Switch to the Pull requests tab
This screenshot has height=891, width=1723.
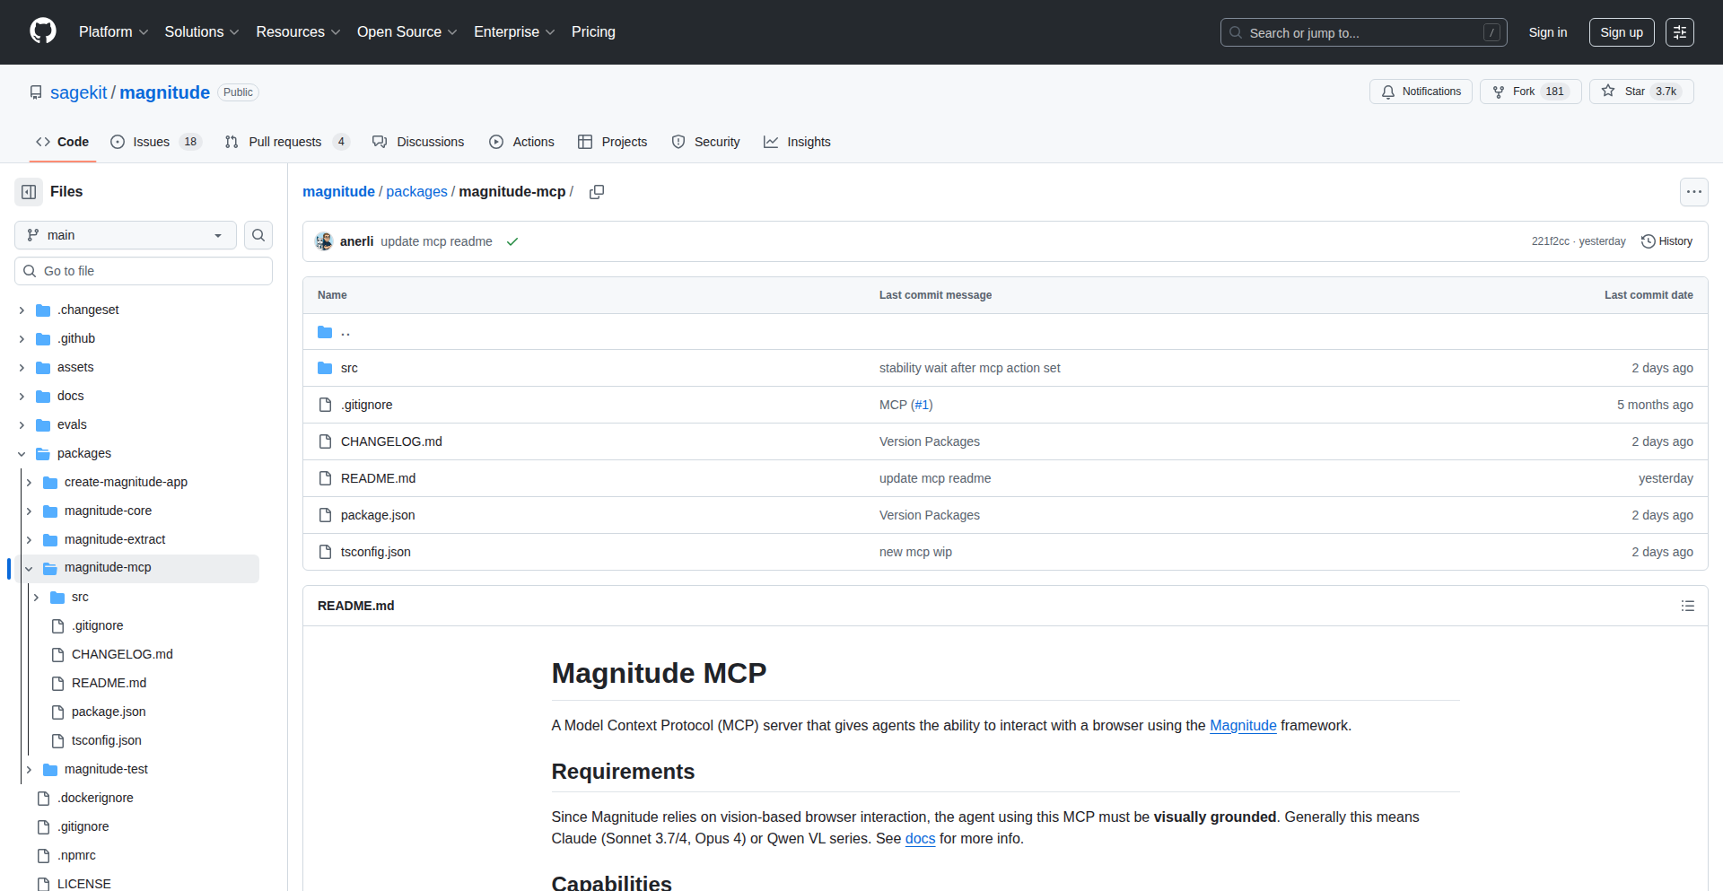point(287,142)
